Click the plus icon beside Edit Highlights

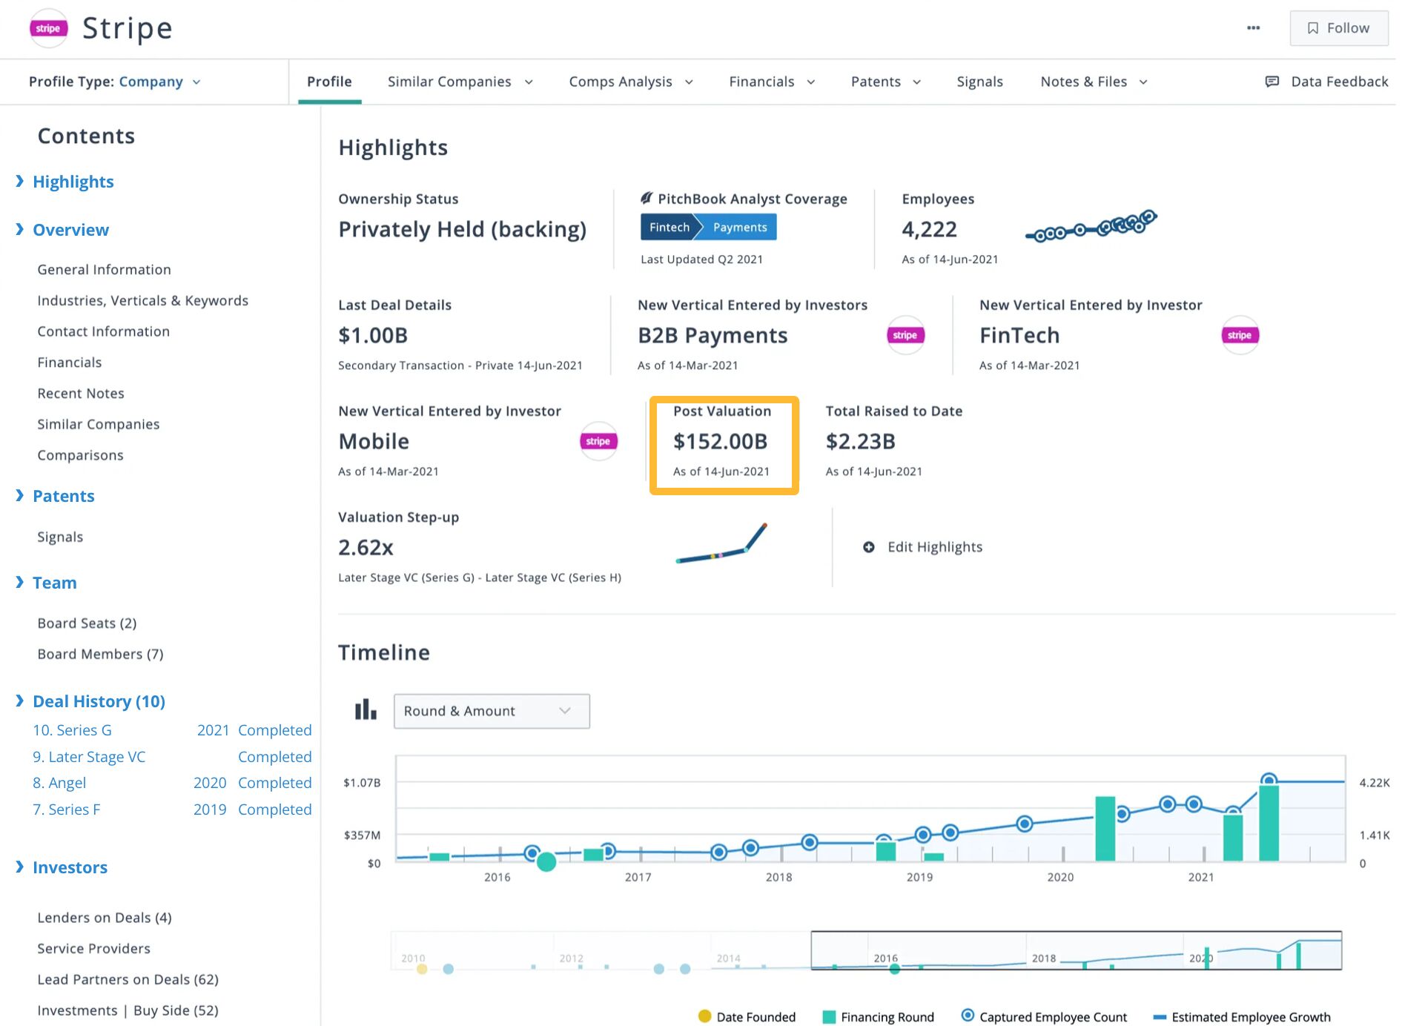pyautogui.click(x=868, y=547)
